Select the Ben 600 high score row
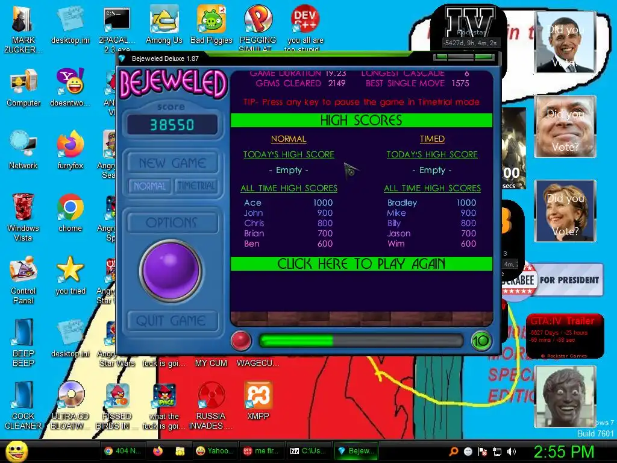 point(289,244)
